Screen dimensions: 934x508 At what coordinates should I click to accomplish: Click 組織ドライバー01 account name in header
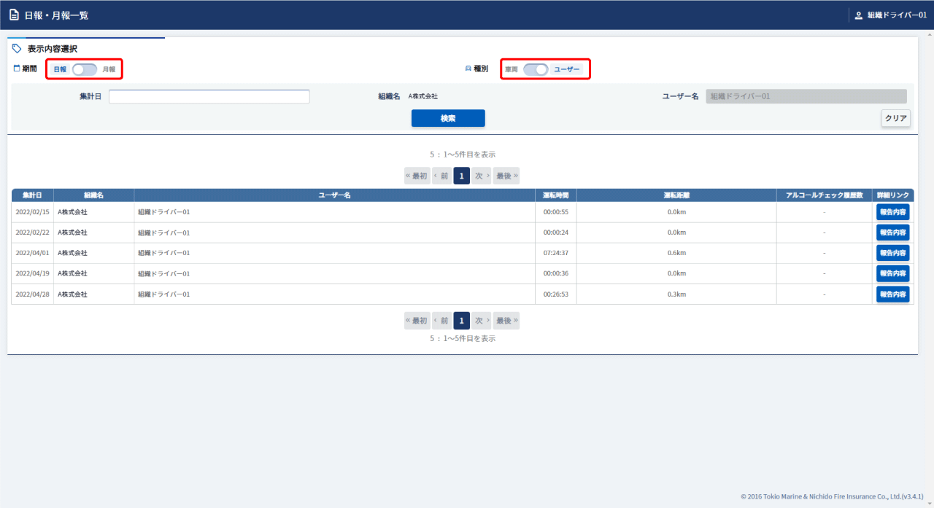[897, 15]
